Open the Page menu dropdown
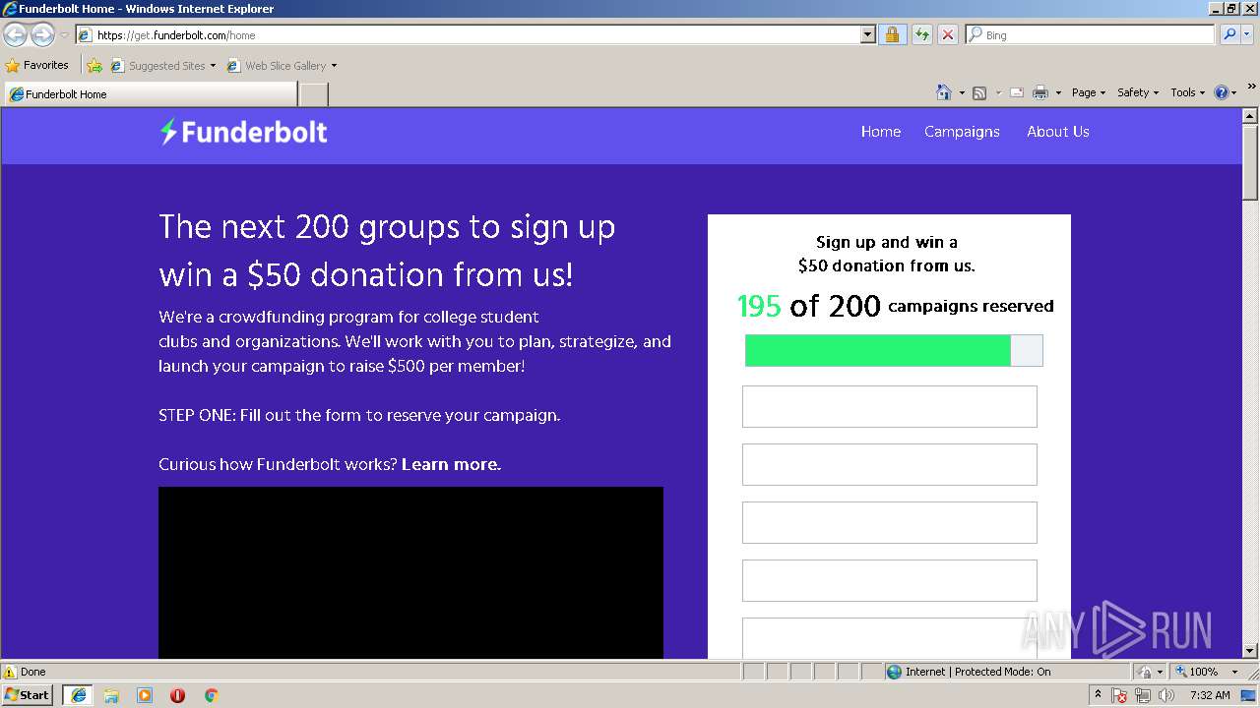This screenshot has height=708, width=1260. [1088, 92]
